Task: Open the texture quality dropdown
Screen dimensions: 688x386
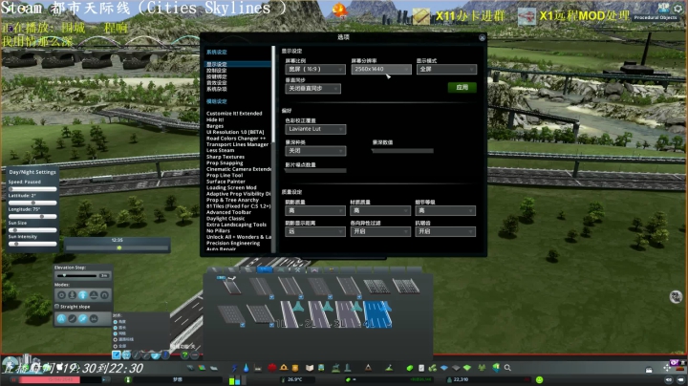Action: point(380,211)
